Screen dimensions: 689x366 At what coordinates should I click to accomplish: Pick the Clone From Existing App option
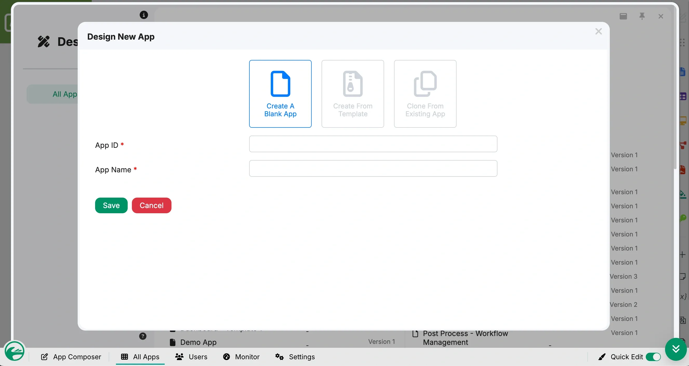425,94
